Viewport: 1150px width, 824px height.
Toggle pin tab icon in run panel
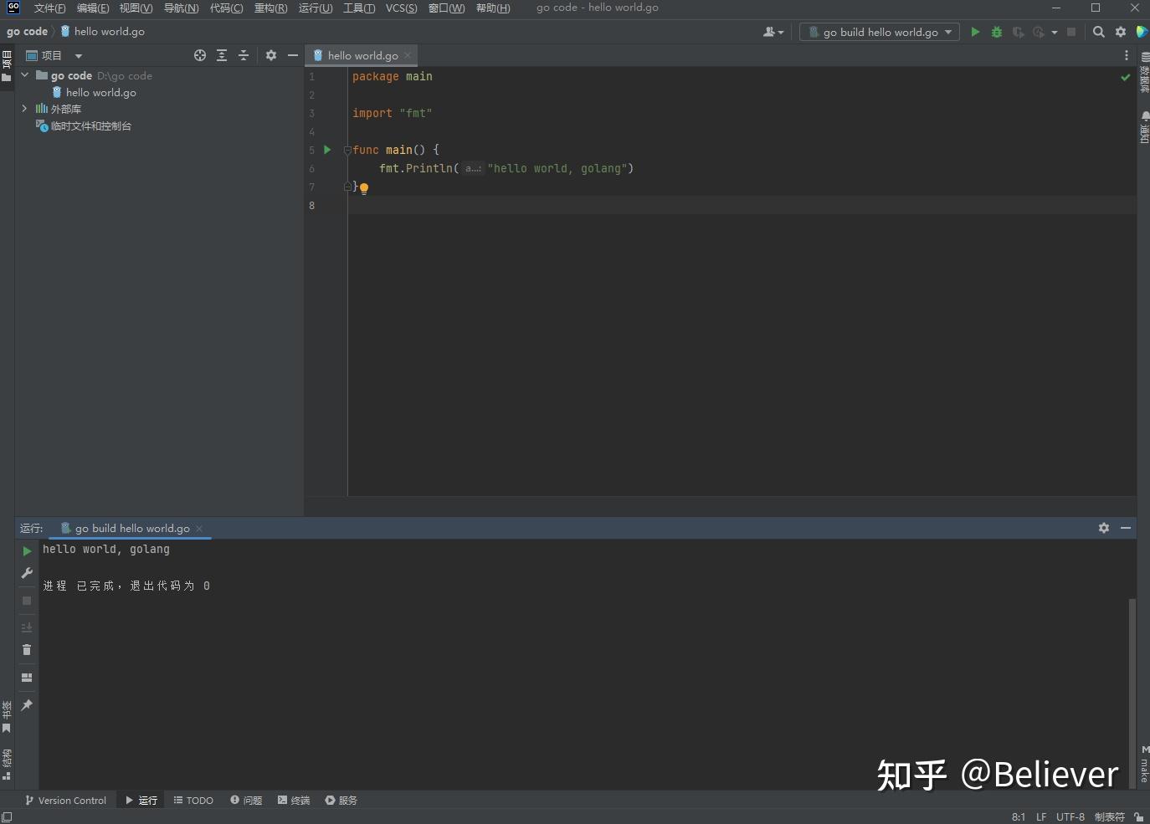(x=27, y=705)
